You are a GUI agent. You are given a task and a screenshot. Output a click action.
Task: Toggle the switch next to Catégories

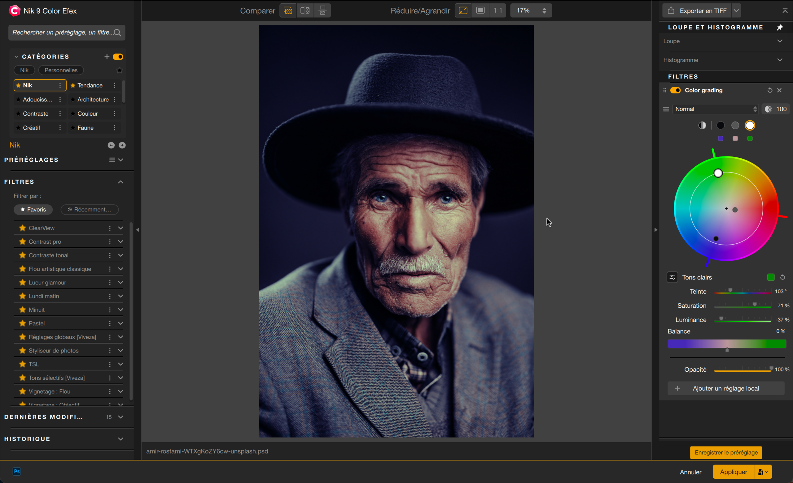point(118,57)
